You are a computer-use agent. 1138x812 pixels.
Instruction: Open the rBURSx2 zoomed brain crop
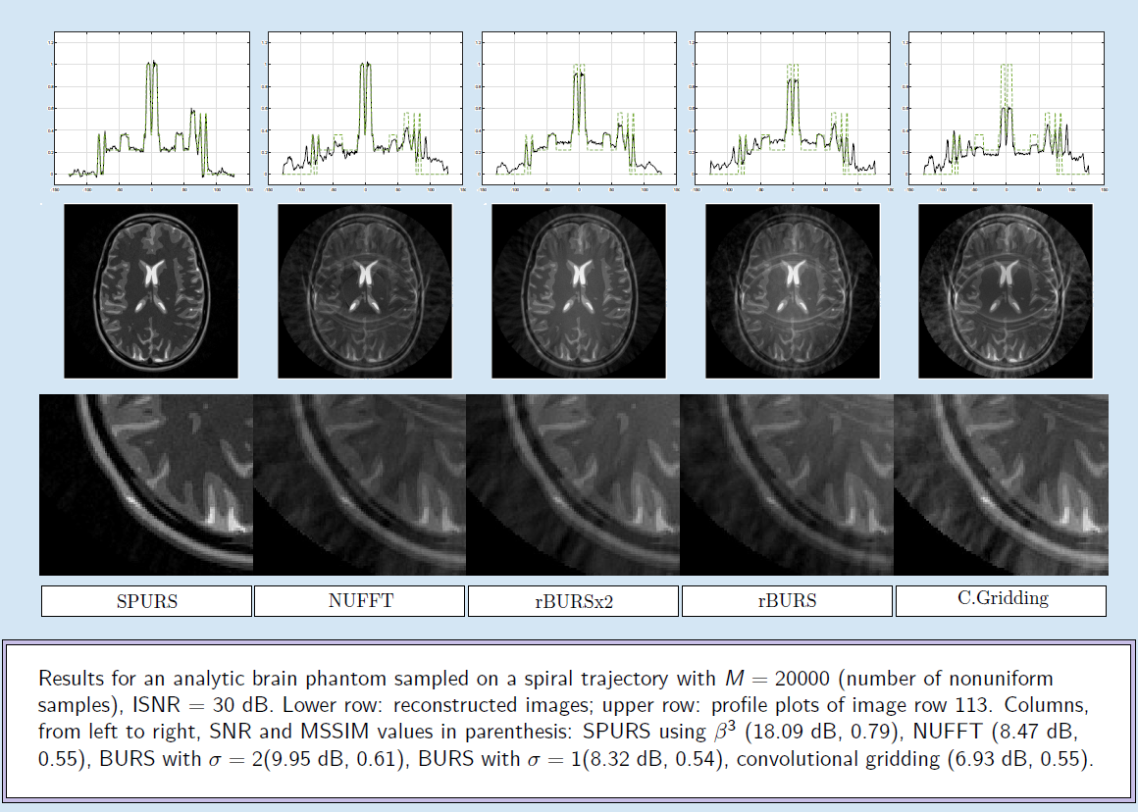[x=573, y=484]
